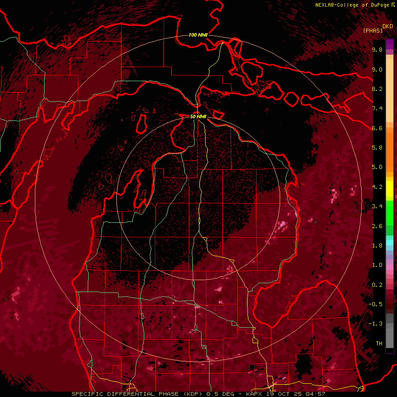Click the 100 NMI range ring label
The image size is (397, 397).
[x=198, y=35]
